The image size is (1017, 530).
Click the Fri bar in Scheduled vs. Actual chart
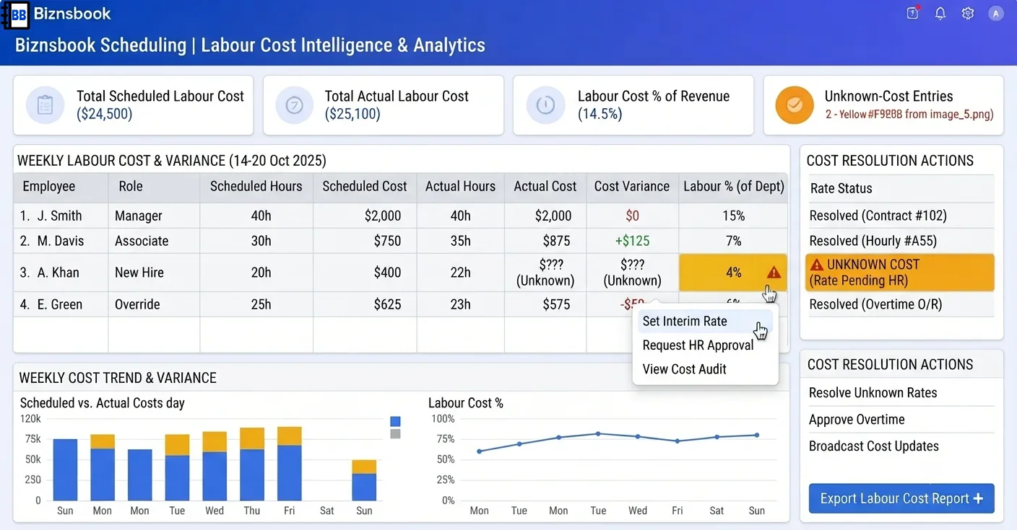289,464
